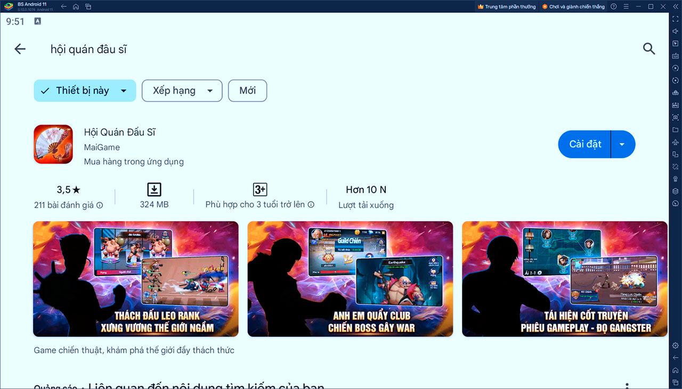Open BlueStacks help question mark icon
The height and width of the screenshot is (389, 682).
coord(614,6)
